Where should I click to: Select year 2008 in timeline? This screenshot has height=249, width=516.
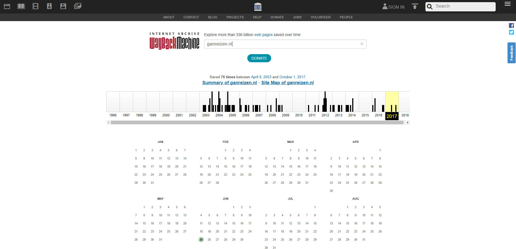click(x=272, y=115)
